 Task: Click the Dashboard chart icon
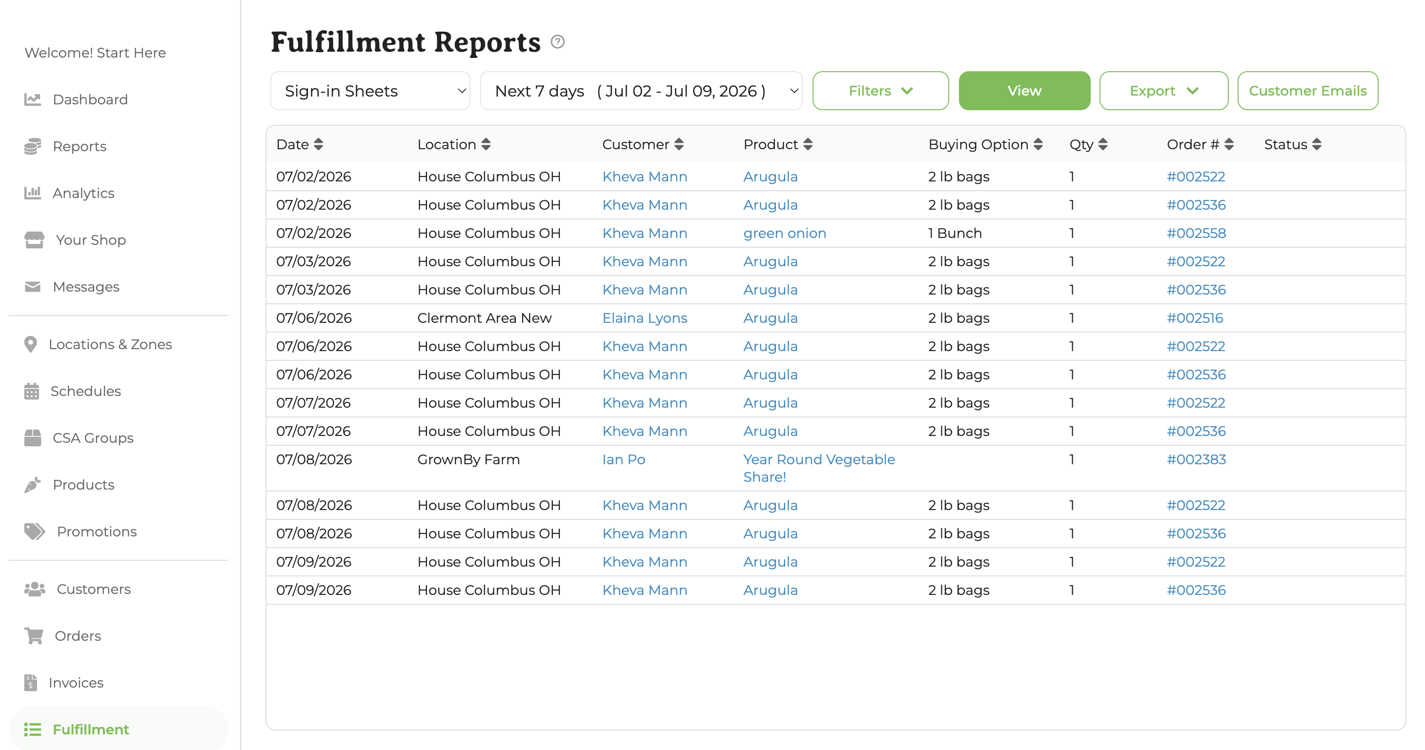[33, 99]
